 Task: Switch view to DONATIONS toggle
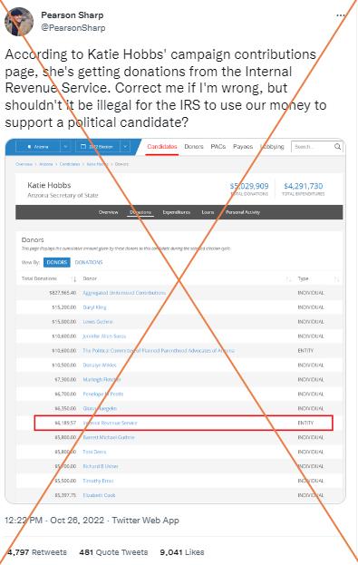coord(89,262)
